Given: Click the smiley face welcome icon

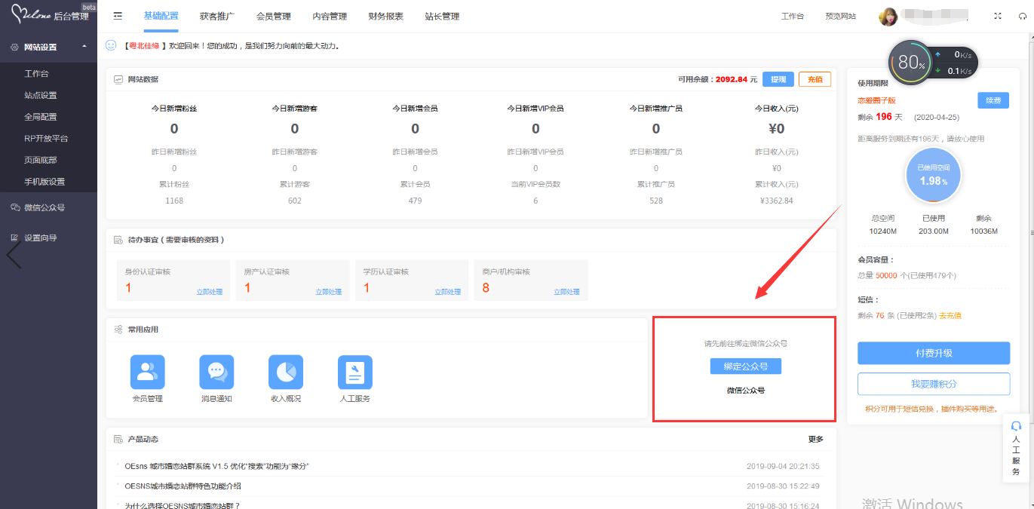Looking at the screenshot, I should [112, 45].
